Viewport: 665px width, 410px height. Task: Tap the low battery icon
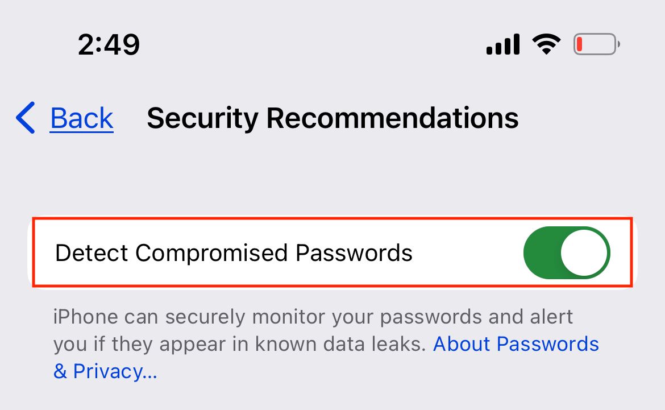(x=596, y=44)
